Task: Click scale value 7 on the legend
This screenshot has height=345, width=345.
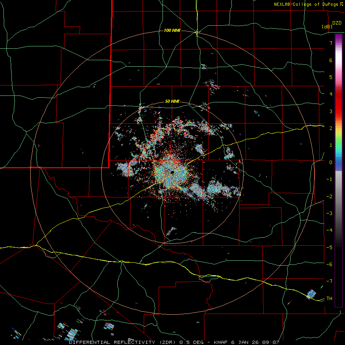Action: pos(331,43)
